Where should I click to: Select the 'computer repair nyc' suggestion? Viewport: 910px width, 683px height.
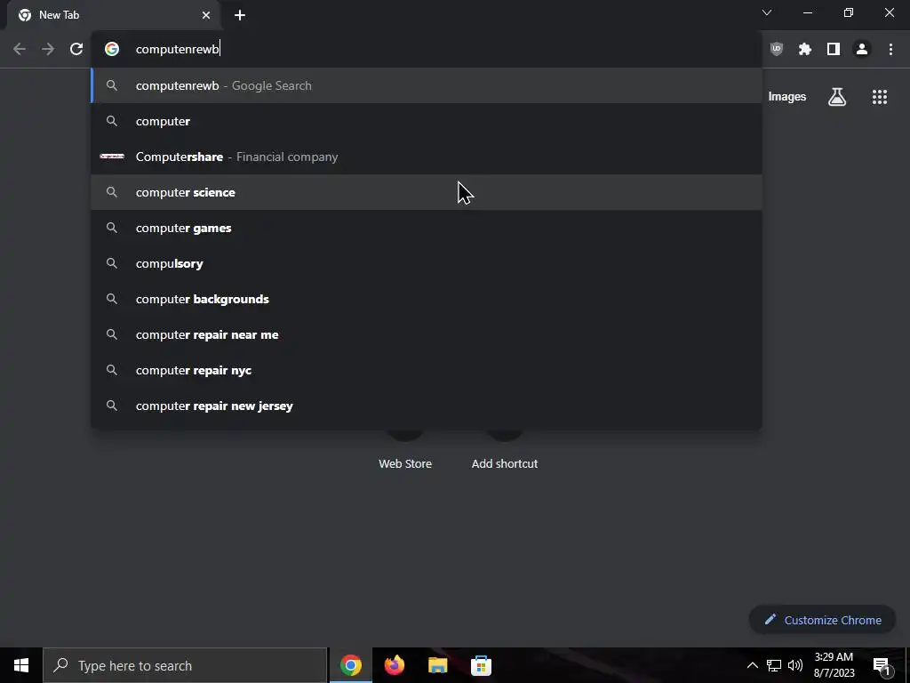[427, 371]
